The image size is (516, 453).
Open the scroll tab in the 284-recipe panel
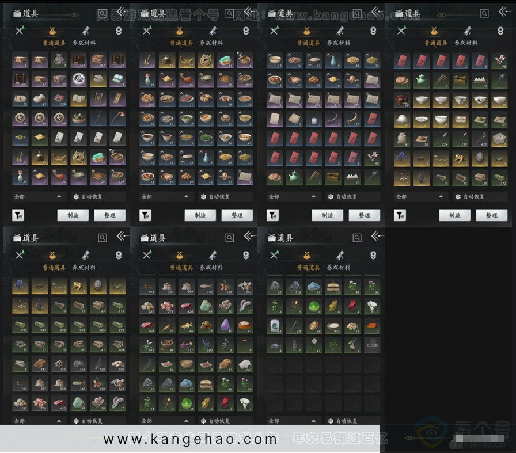[x=340, y=31]
